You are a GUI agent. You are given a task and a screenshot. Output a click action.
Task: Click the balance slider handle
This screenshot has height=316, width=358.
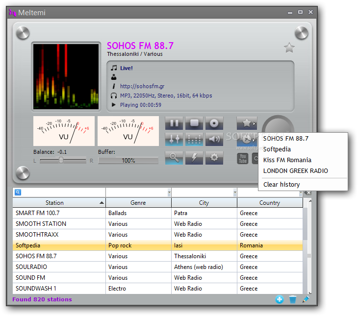click(61, 160)
